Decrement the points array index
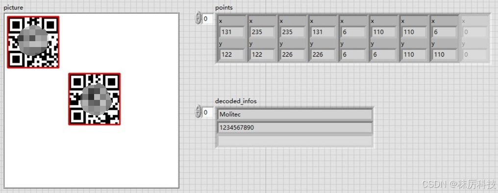498x193 pixels. point(198,21)
